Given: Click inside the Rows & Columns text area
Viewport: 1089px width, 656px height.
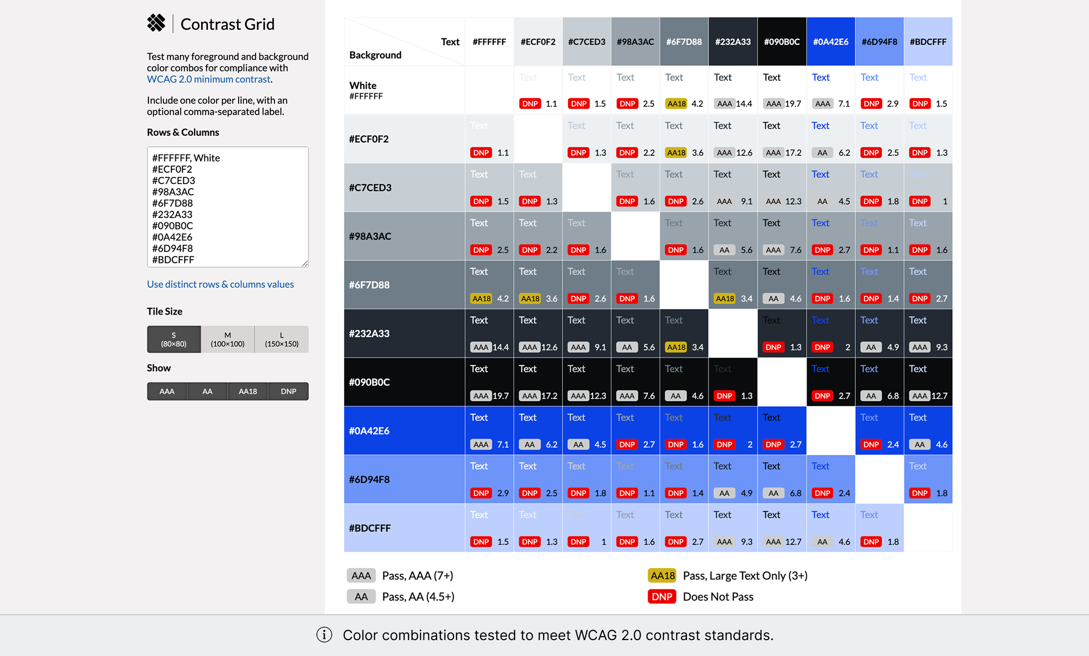Looking at the screenshot, I should pyautogui.click(x=228, y=207).
